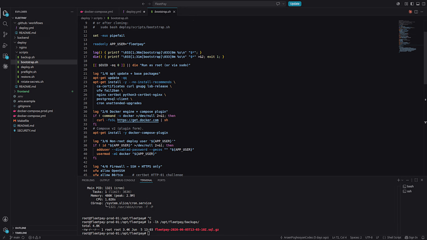Click the code minimap overview
This screenshot has width=427, height=240.
click(x=408, y=36)
